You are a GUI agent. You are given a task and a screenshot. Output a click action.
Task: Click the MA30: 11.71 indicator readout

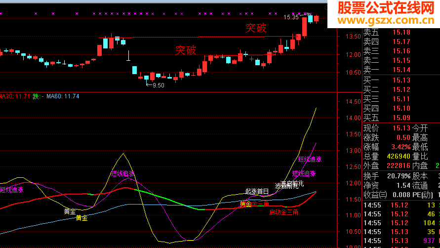click(14, 96)
